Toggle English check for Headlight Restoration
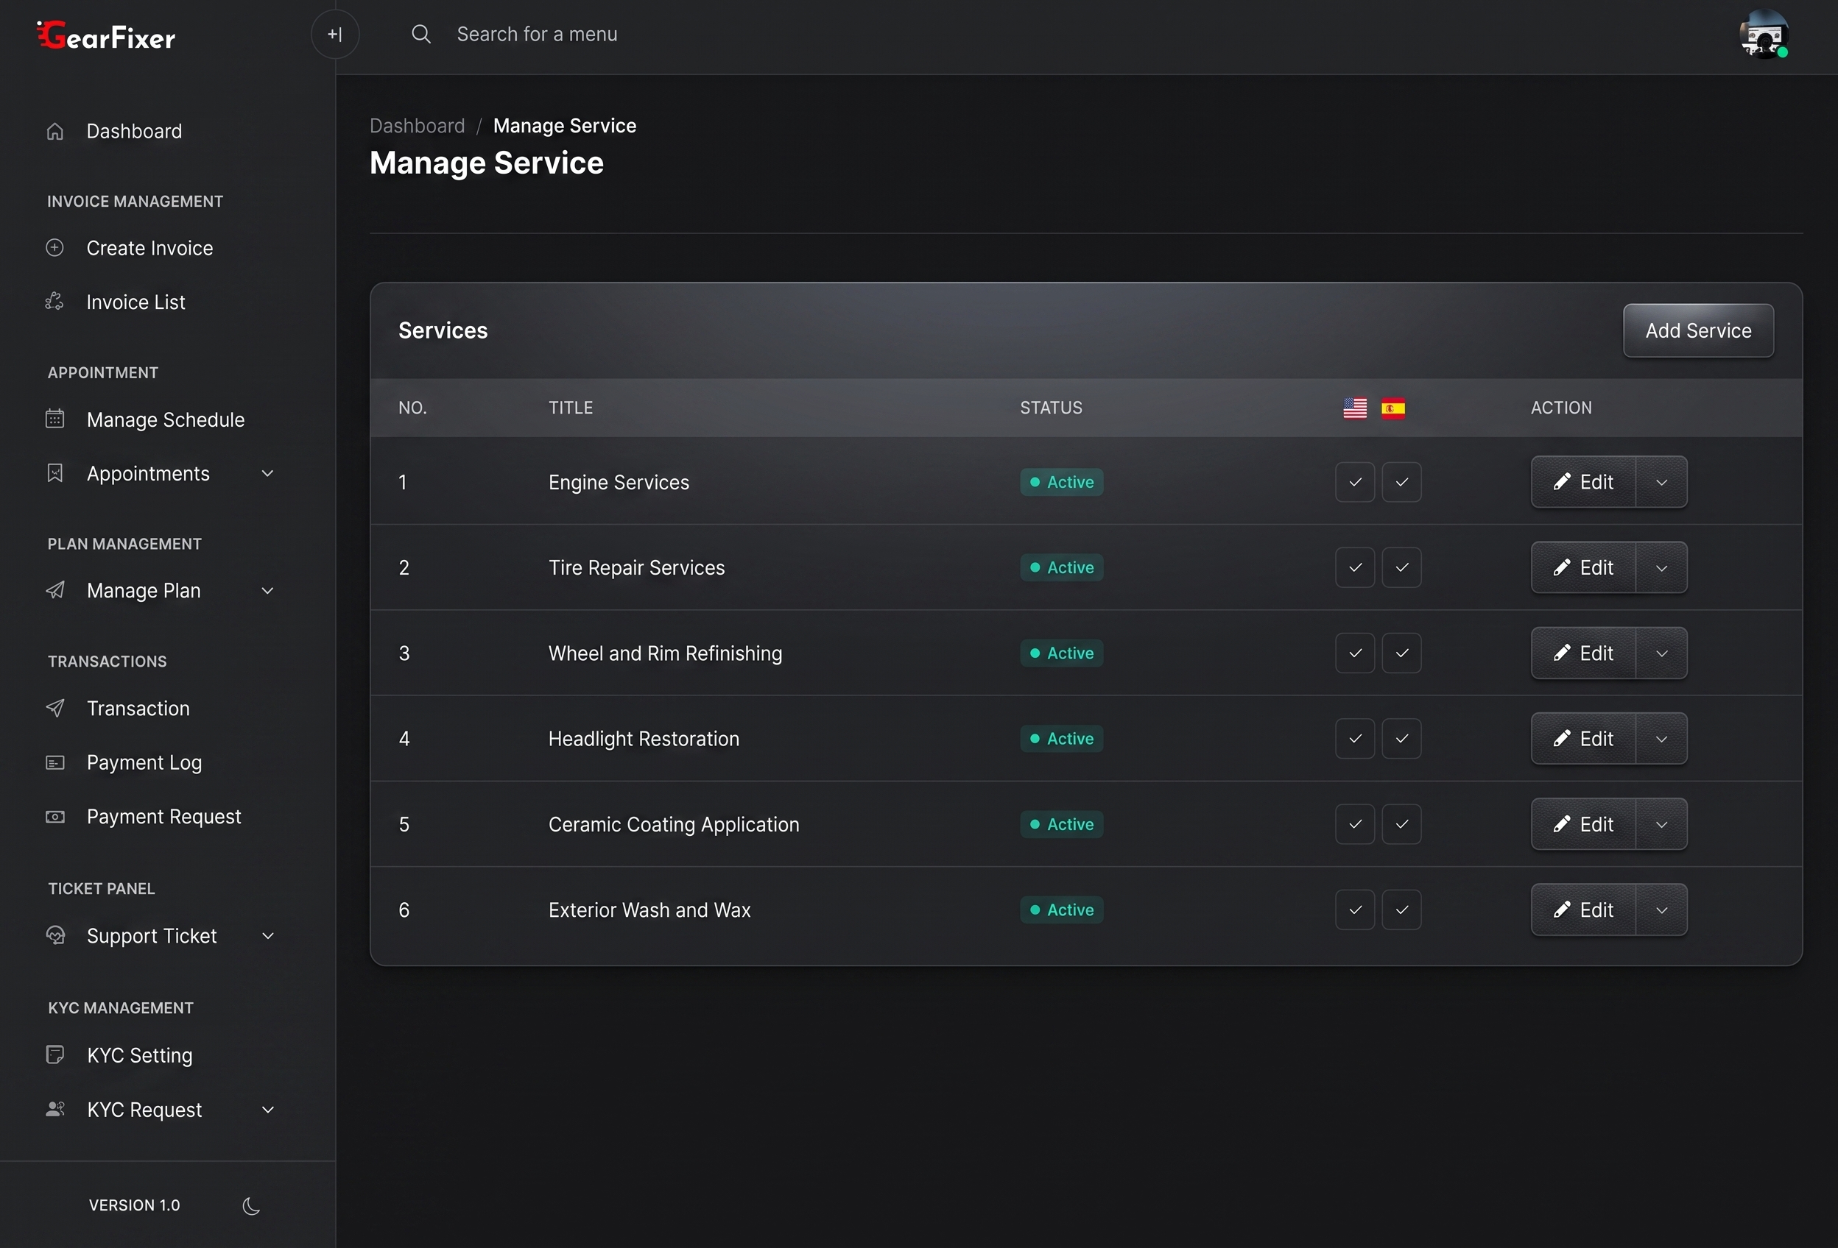The width and height of the screenshot is (1838, 1248). click(1355, 738)
